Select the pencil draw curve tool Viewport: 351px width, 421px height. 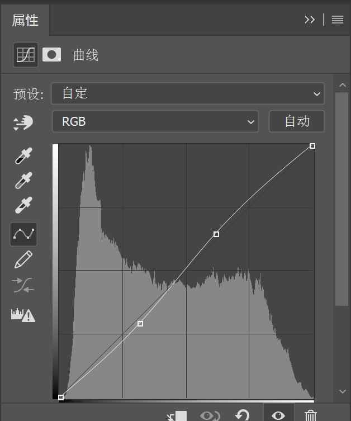23,259
